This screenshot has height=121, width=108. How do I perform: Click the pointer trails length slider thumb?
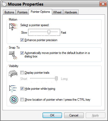click(56, 79)
